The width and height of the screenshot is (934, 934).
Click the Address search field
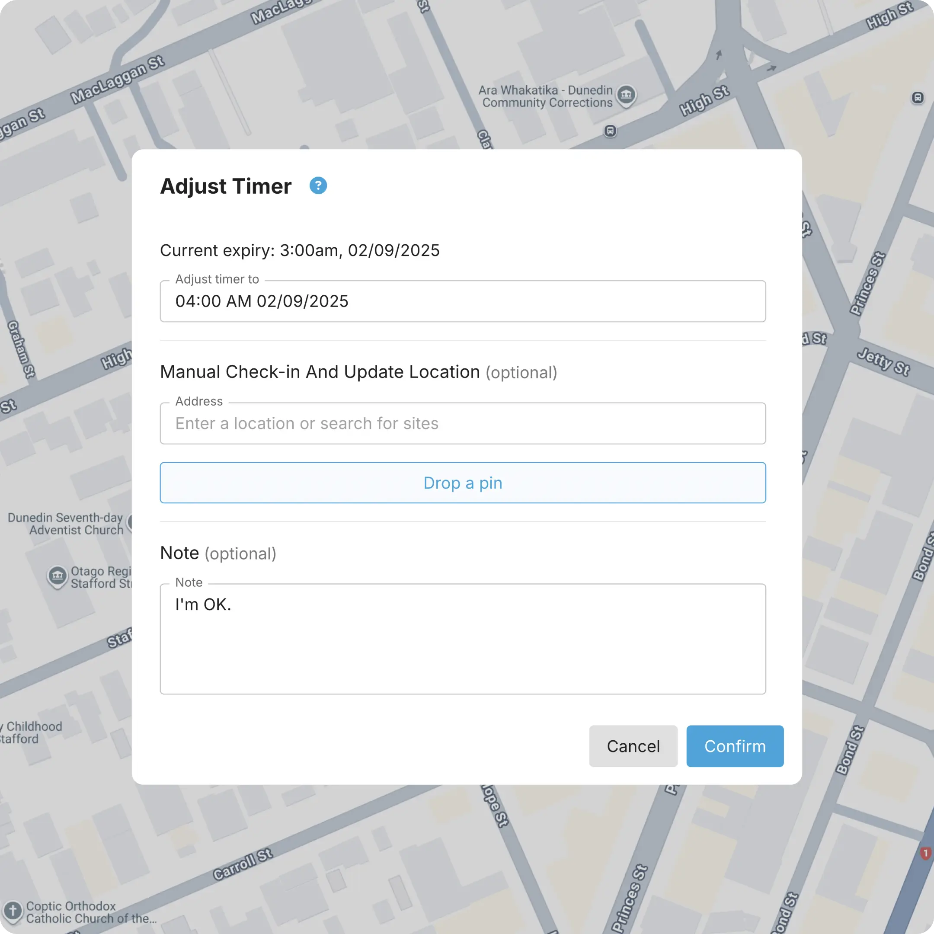click(x=462, y=423)
